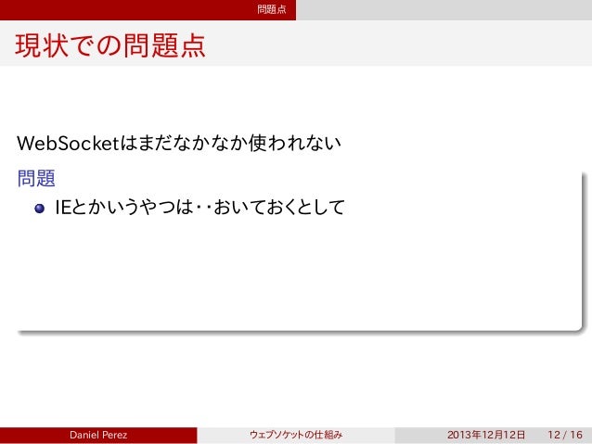Click the bullet text IEとかいうやつは‥おいておくとして
Image resolution: width=592 pixels, height=444 pixels.
pyautogui.click(x=199, y=207)
